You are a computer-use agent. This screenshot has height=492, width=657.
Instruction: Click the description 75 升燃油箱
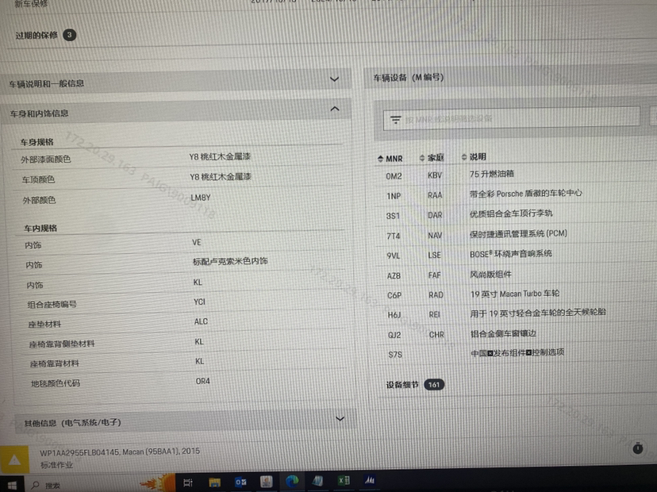click(492, 174)
